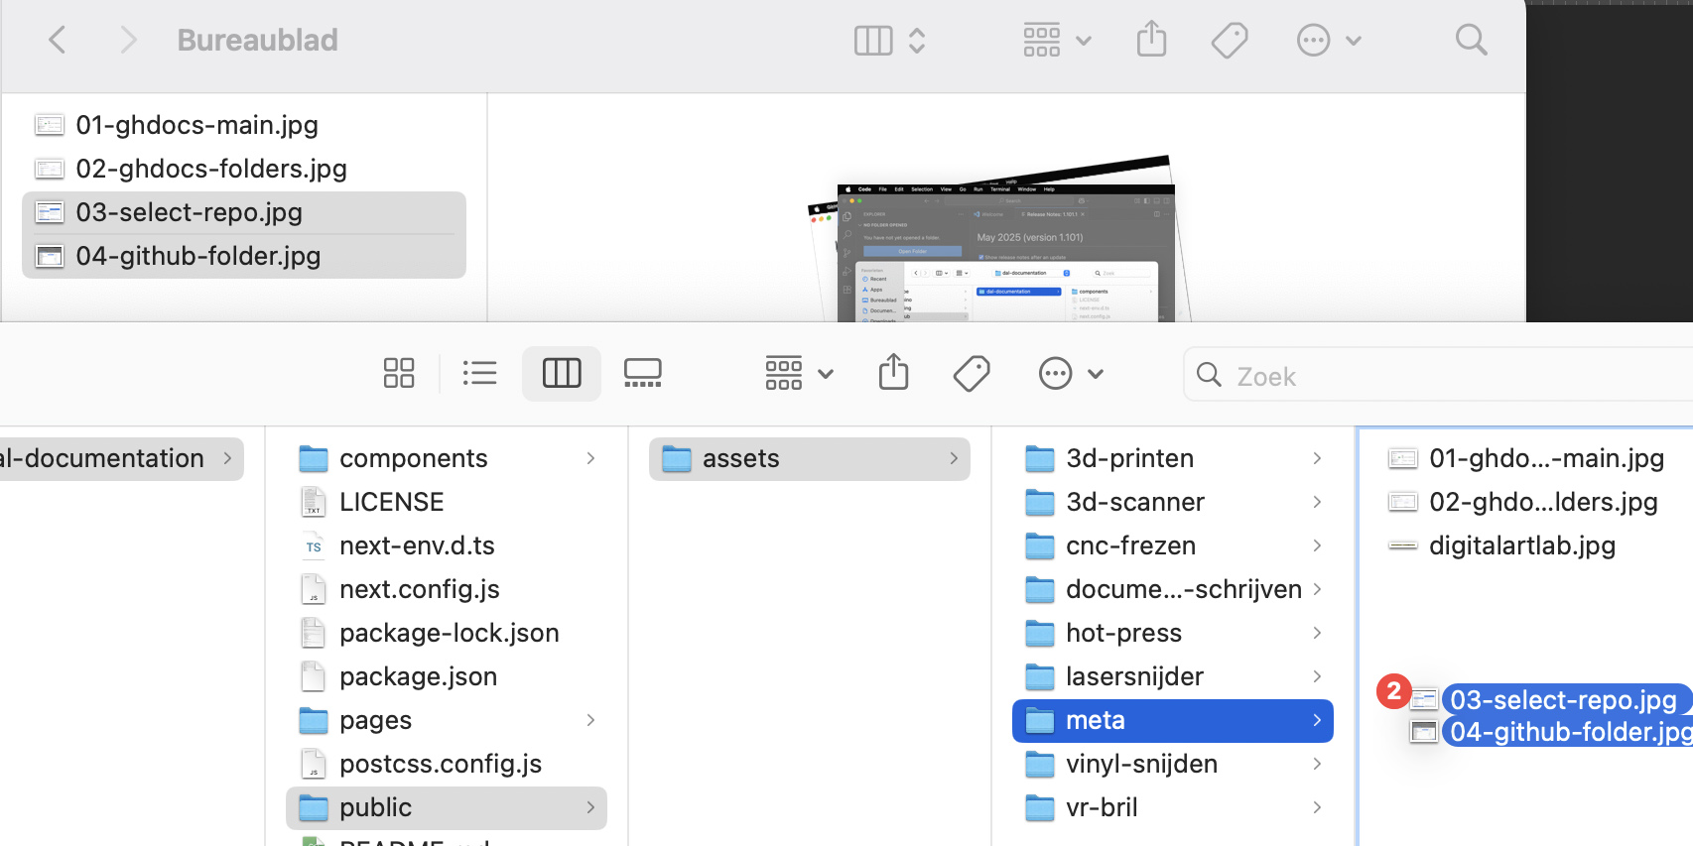The image size is (1693, 846).
Task: Expand the pages folder chevron
Action: (590, 720)
